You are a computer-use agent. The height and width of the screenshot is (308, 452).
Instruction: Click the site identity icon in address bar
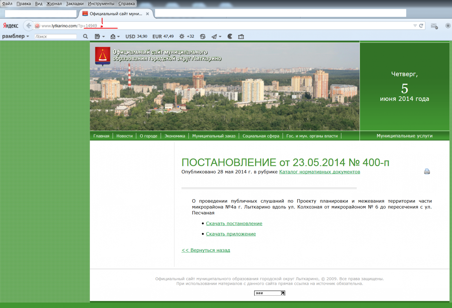tap(38, 26)
